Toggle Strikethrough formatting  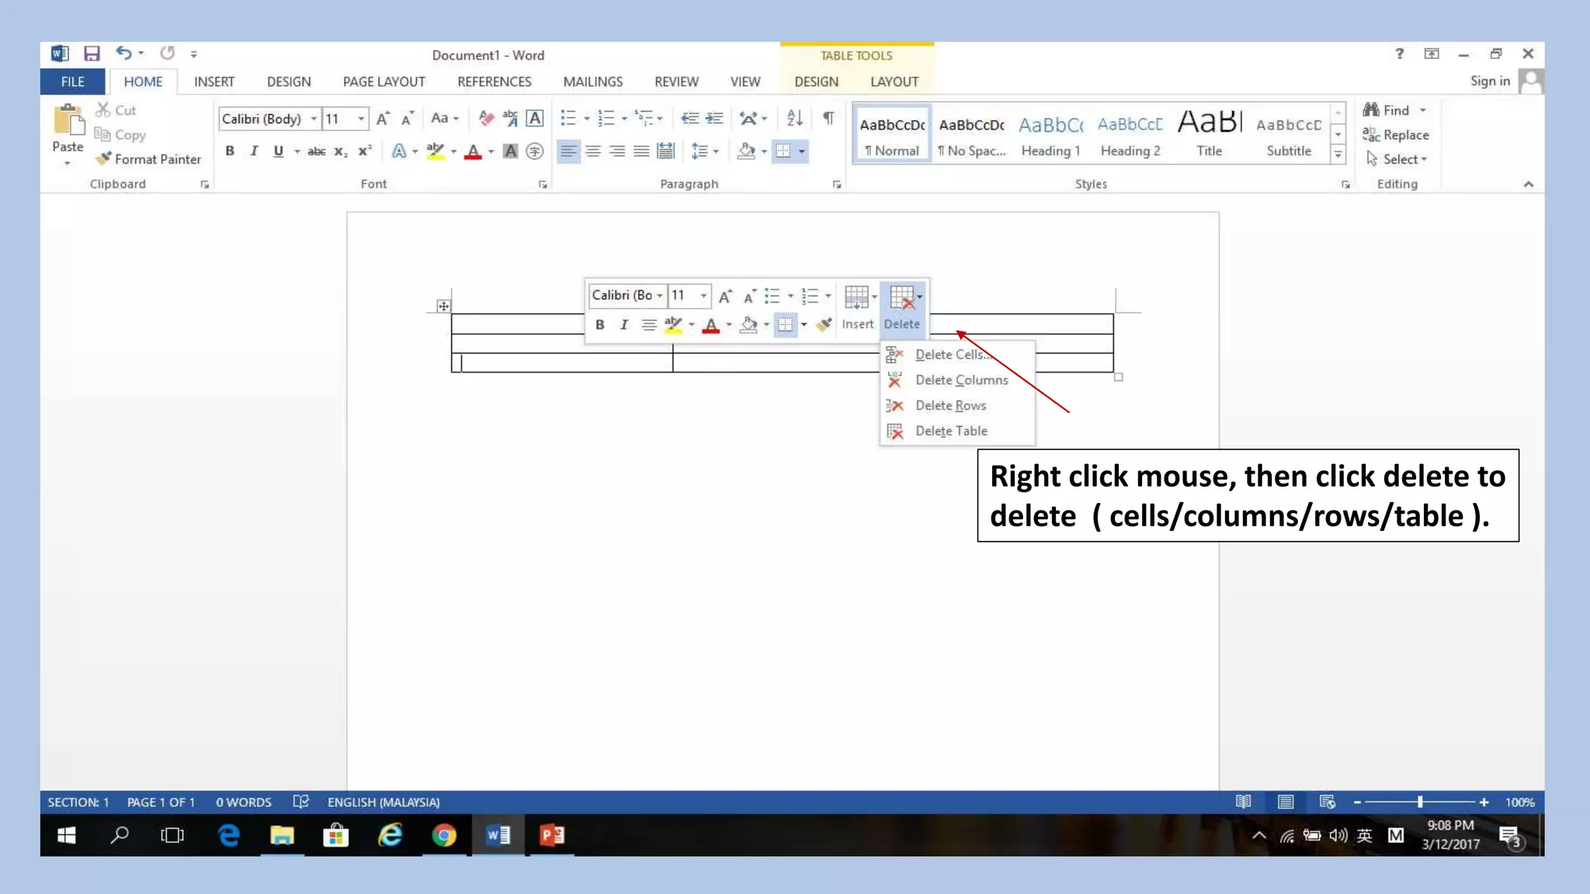click(316, 151)
